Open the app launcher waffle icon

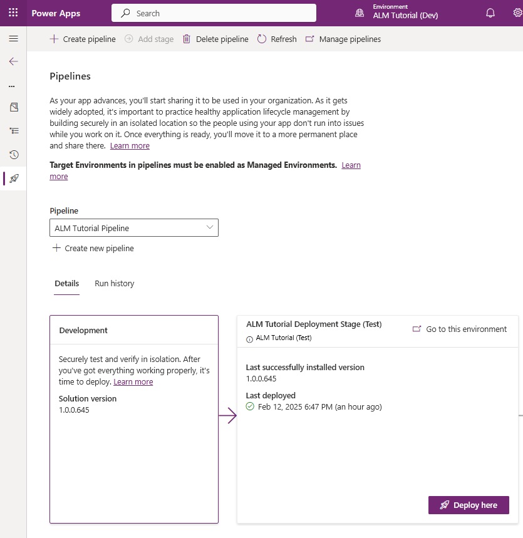pos(13,13)
